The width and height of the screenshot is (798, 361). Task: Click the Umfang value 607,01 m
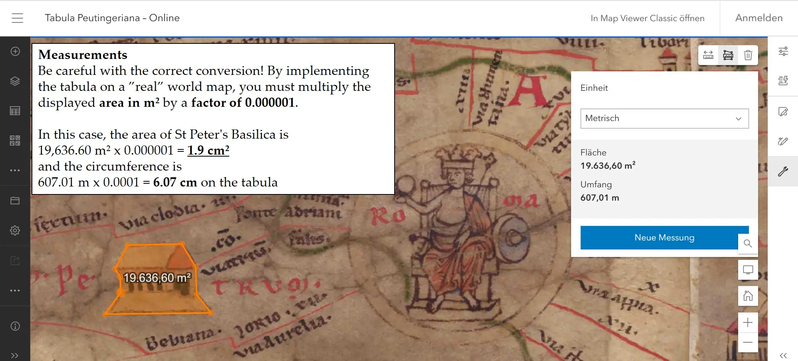tap(599, 198)
